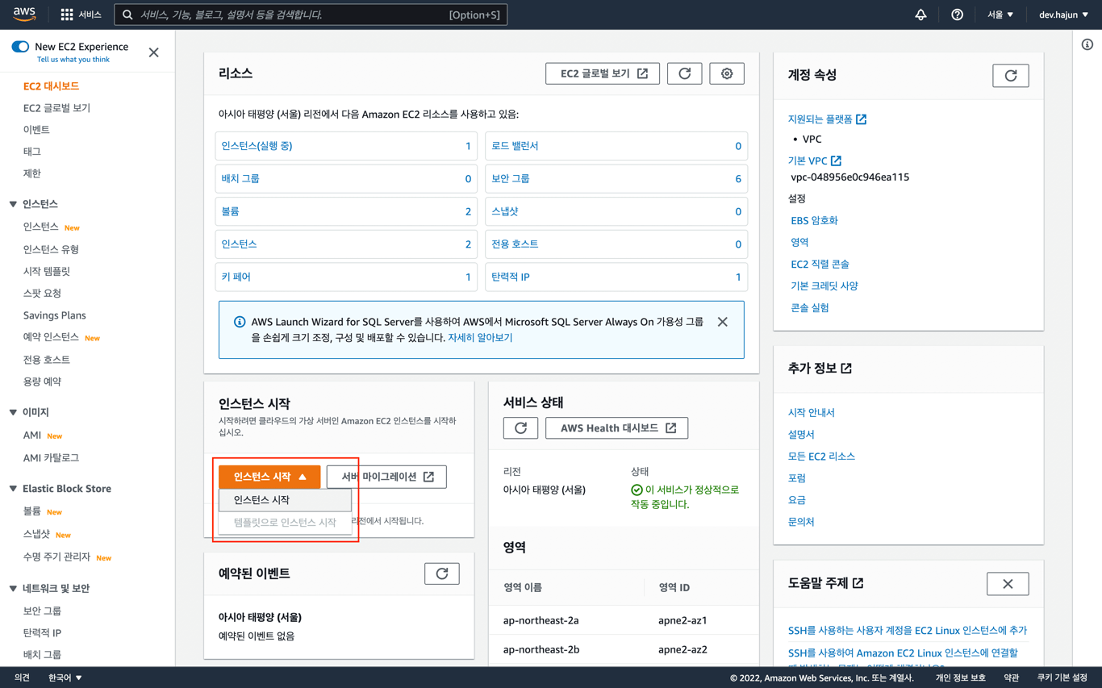1102x688 pixels.
Task: Refresh the scheduled events panel
Action: [442, 573]
